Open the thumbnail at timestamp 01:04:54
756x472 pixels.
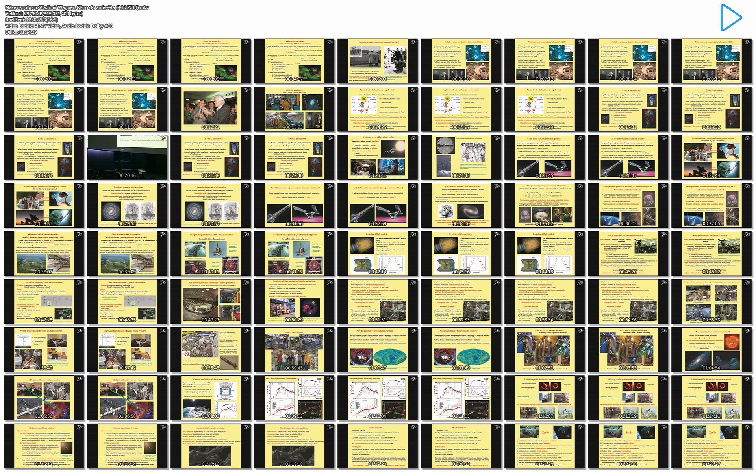point(712,350)
